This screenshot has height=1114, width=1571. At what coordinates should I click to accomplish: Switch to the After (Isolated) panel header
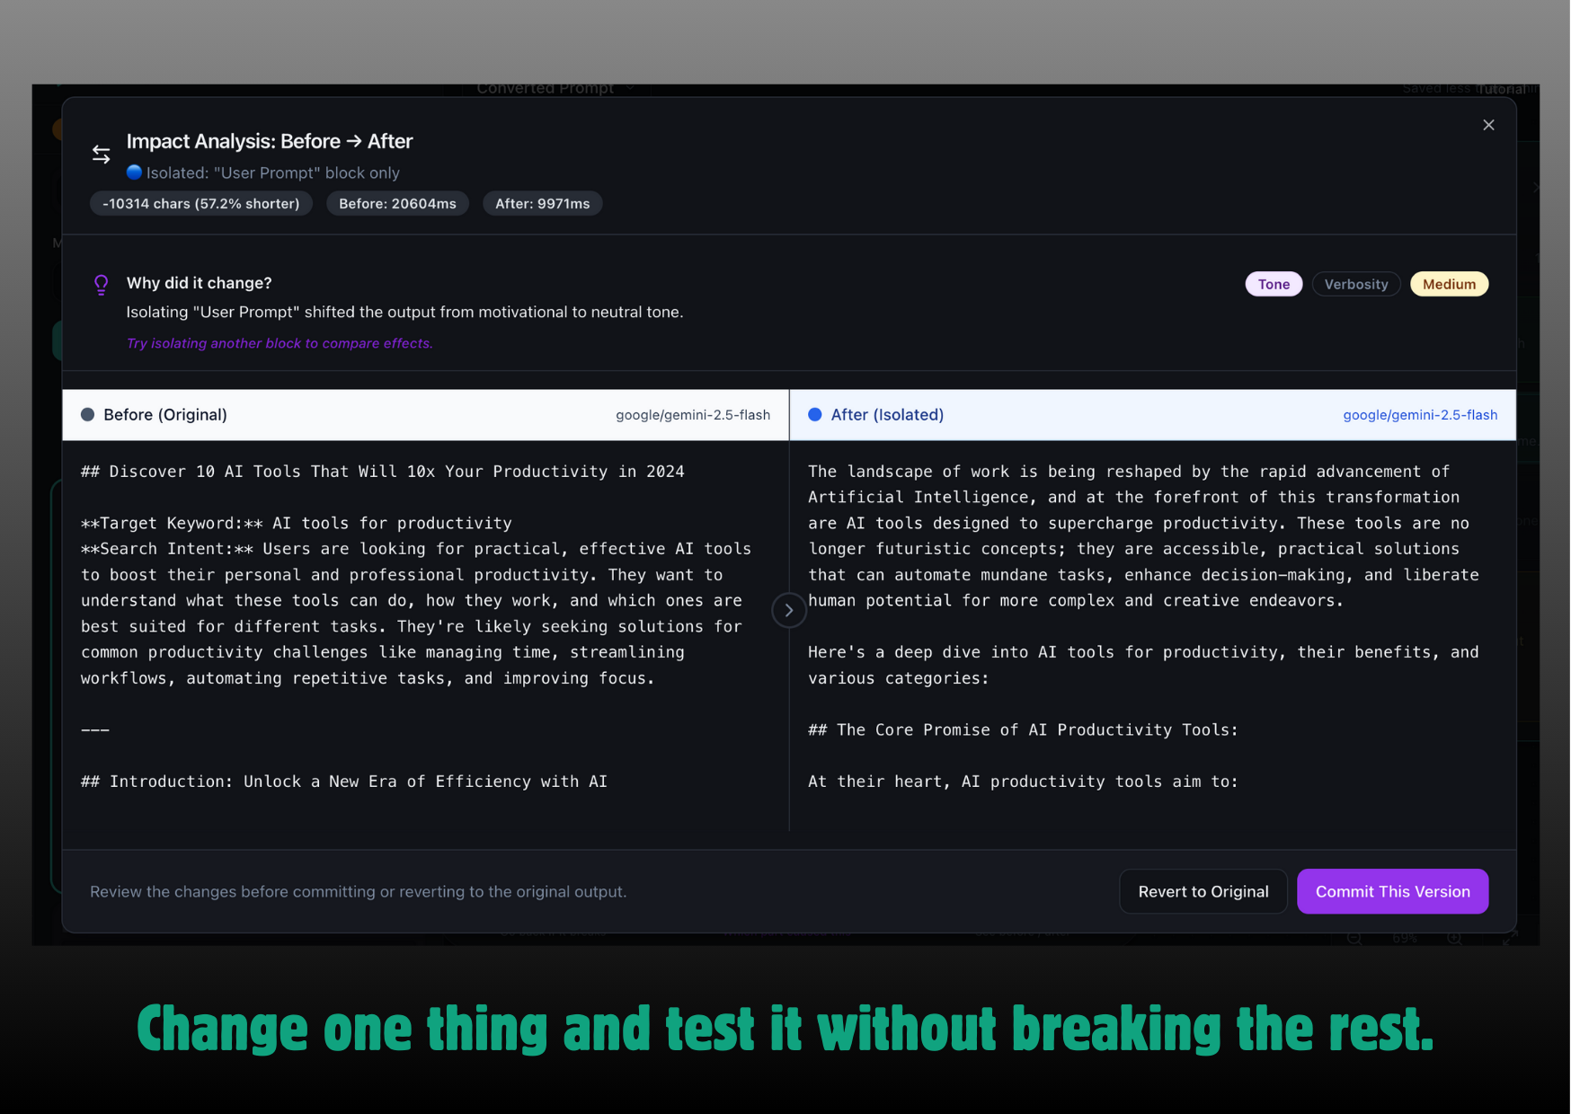(887, 414)
